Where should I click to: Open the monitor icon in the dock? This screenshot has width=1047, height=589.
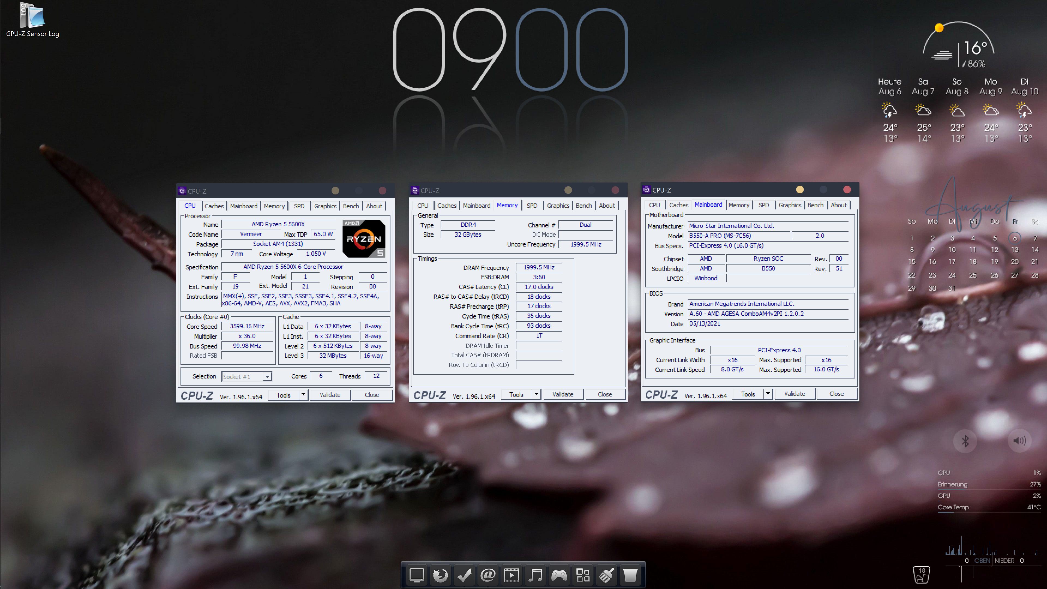417,575
